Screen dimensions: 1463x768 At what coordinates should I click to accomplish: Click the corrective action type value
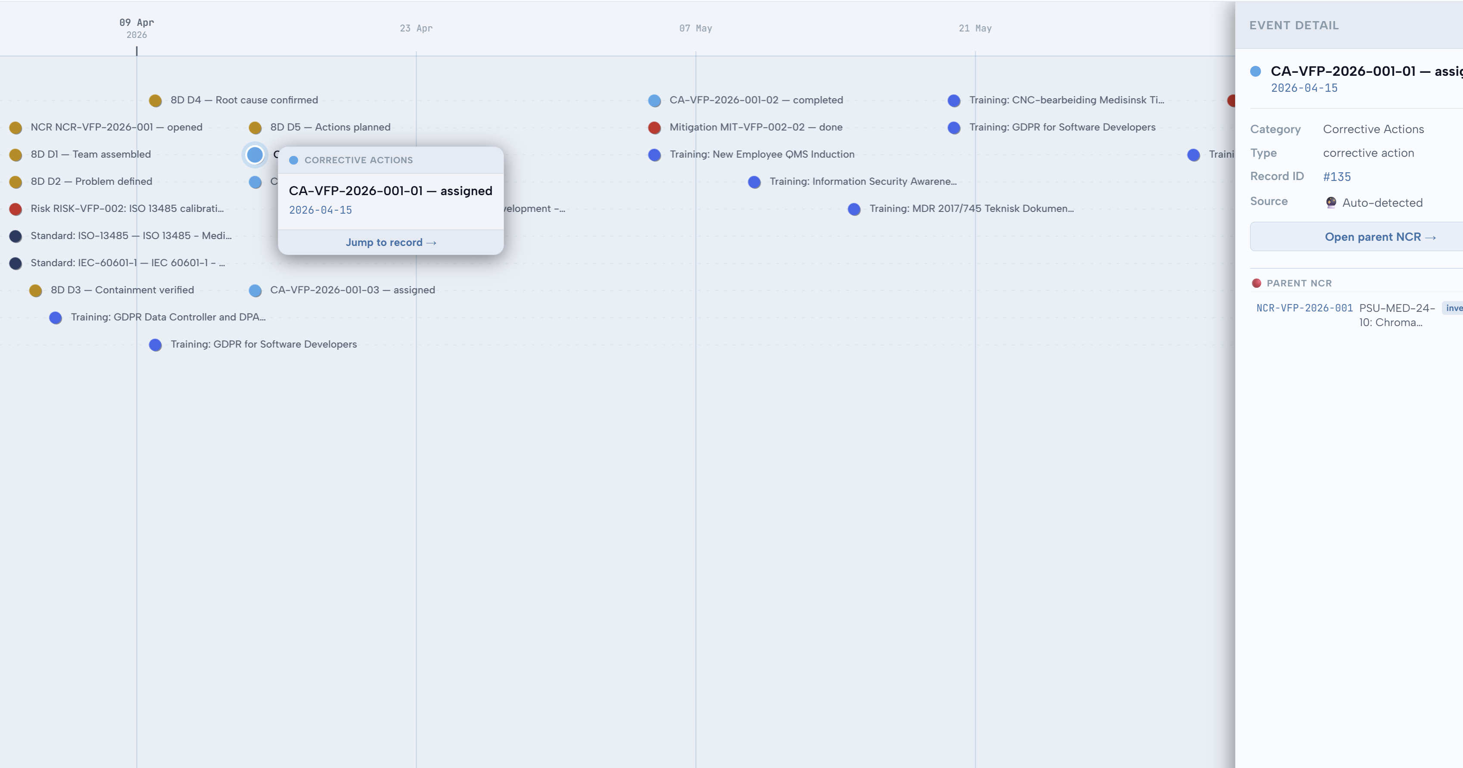coord(1368,153)
